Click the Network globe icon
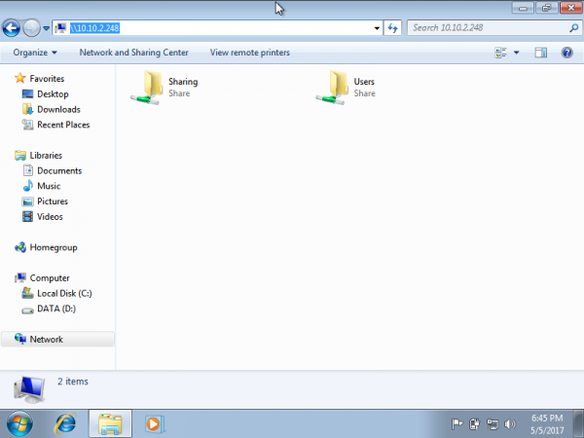 20,339
